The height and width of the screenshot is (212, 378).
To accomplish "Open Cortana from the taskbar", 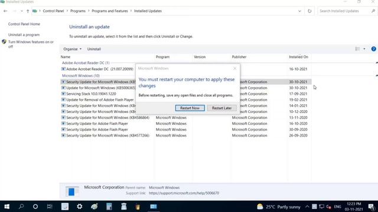I will click(x=35, y=207).
